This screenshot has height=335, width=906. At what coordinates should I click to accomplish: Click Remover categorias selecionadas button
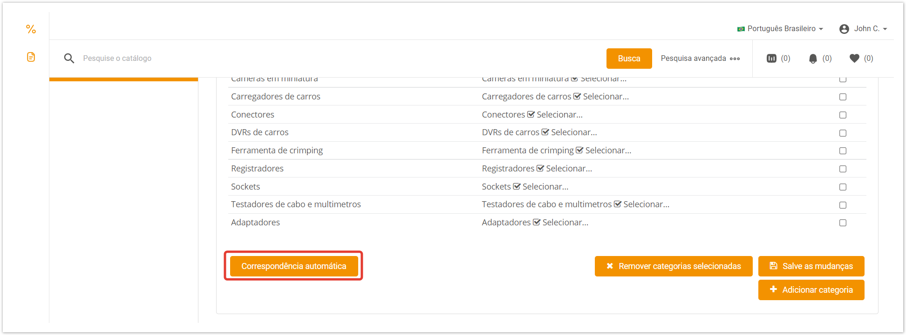673,266
